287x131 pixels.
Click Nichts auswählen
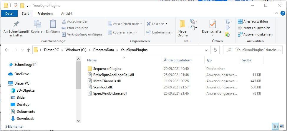[x=254, y=28]
